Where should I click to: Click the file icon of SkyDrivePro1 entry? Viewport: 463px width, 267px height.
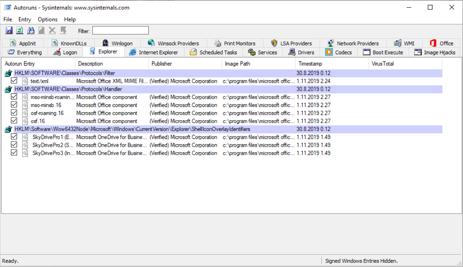coord(25,137)
